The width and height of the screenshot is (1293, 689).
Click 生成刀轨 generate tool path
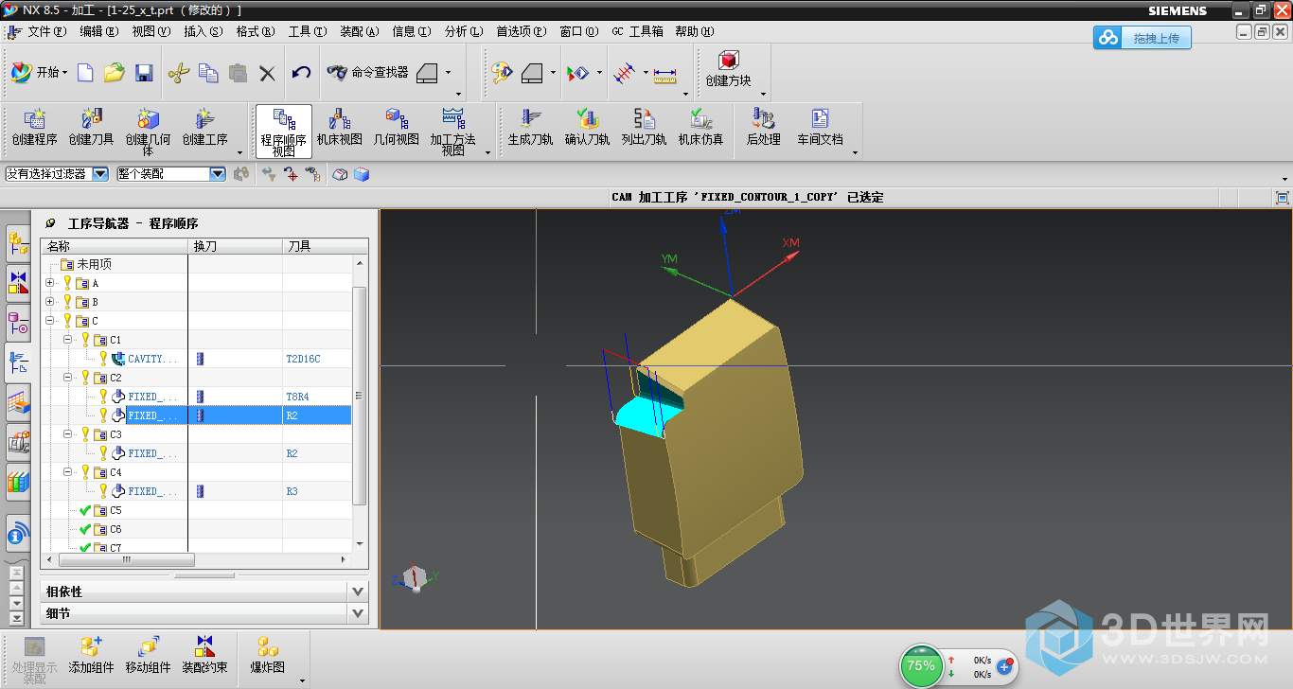530,128
